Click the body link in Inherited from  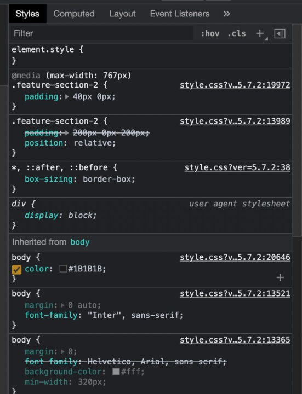(80, 242)
